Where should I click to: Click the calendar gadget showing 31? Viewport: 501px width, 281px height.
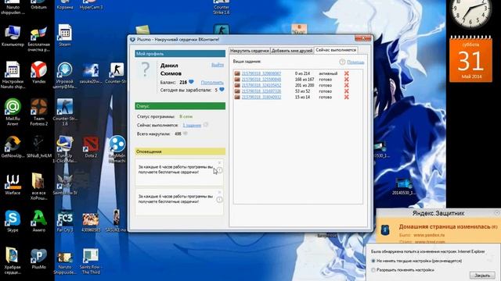470,59
